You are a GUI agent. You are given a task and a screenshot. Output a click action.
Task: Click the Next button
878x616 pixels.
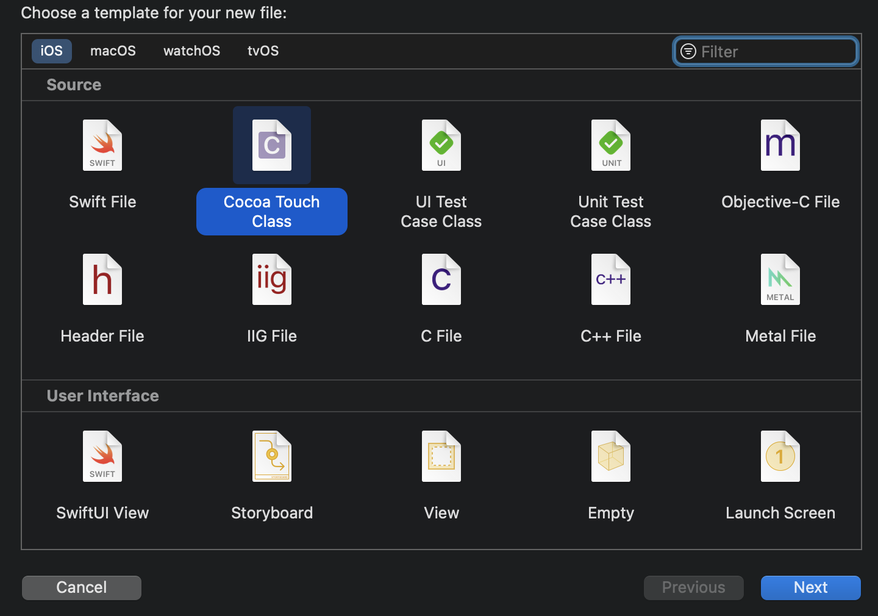[x=811, y=587]
